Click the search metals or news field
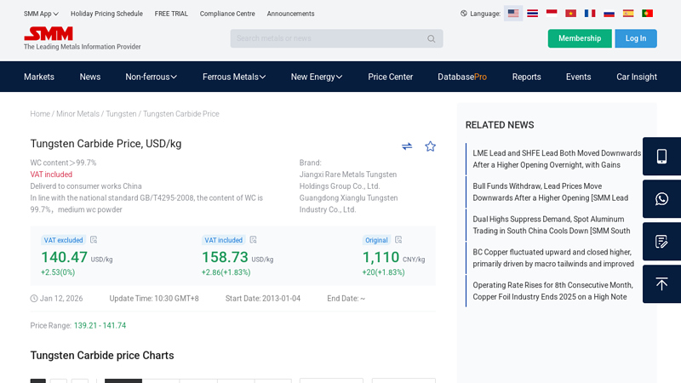 [x=328, y=39]
